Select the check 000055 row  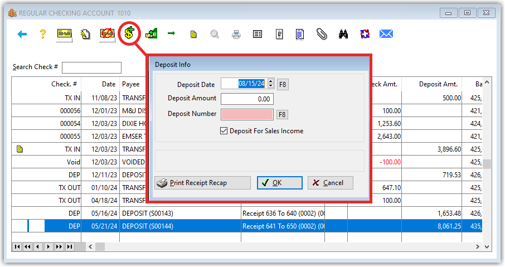pos(247,136)
